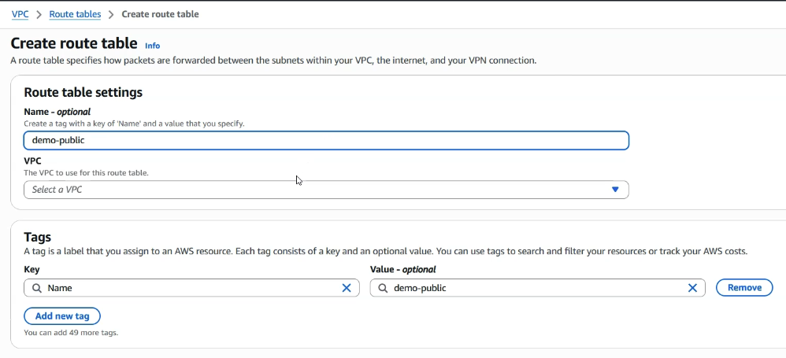Click the "Create route table" breadcrumb item

pyautogui.click(x=160, y=14)
